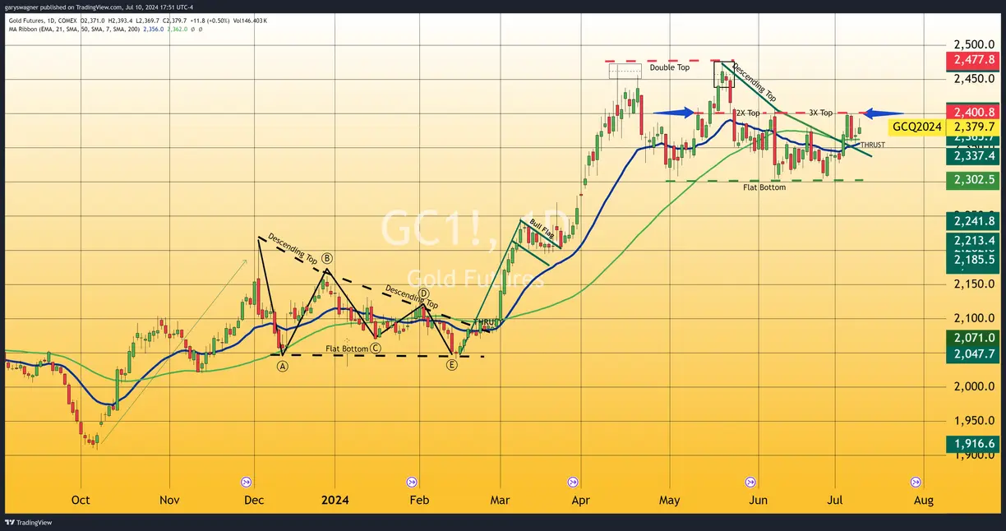Select the 1,916.6 price tag
Image resolution: width=1006 pixels, height=531 pixels.
point(975,444)
